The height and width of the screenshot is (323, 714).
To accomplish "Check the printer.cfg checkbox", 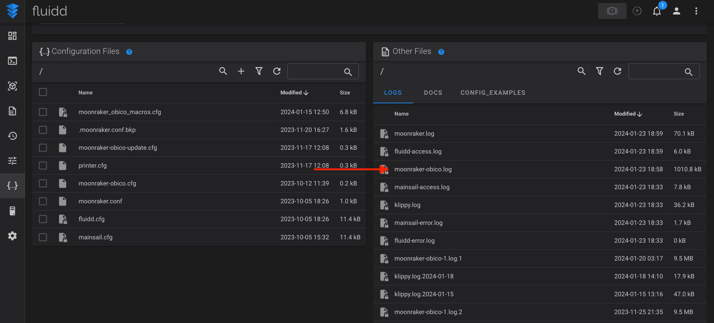I will click(x=43, y=165).
